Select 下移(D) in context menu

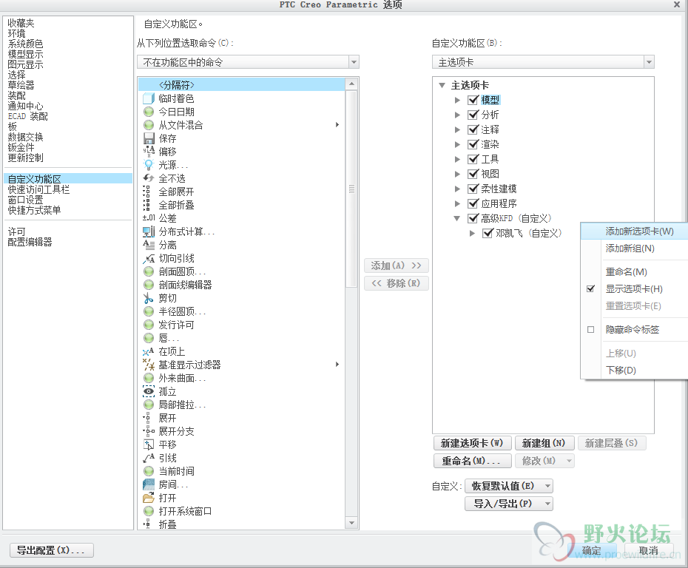(621, 371)
